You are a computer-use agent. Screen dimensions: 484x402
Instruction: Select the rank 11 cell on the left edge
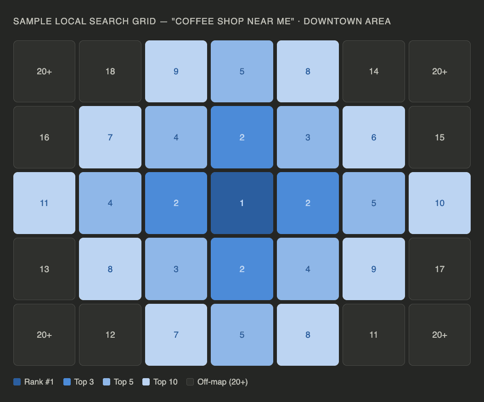coord(44,203)
